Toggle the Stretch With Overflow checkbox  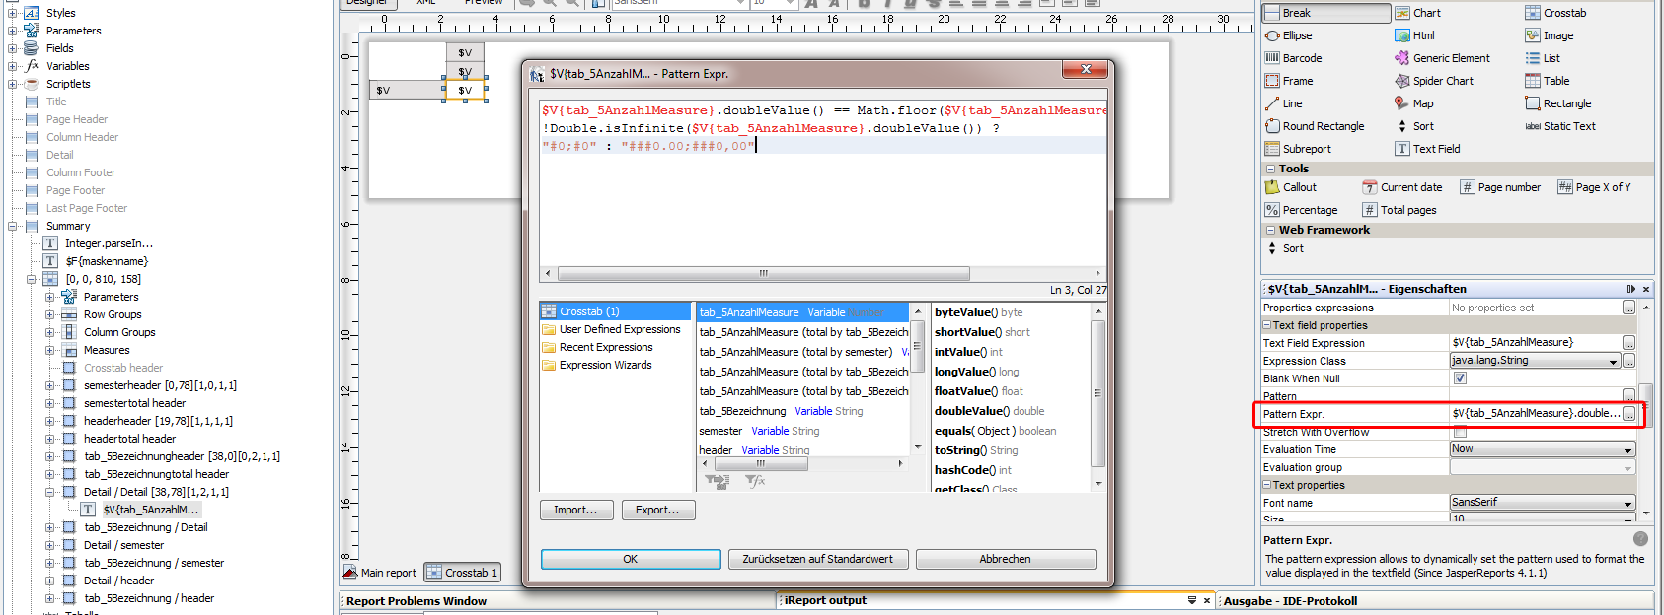click(x=1460, y=432)
